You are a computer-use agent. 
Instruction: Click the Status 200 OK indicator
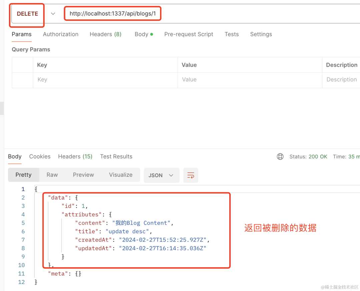(308, 157)
